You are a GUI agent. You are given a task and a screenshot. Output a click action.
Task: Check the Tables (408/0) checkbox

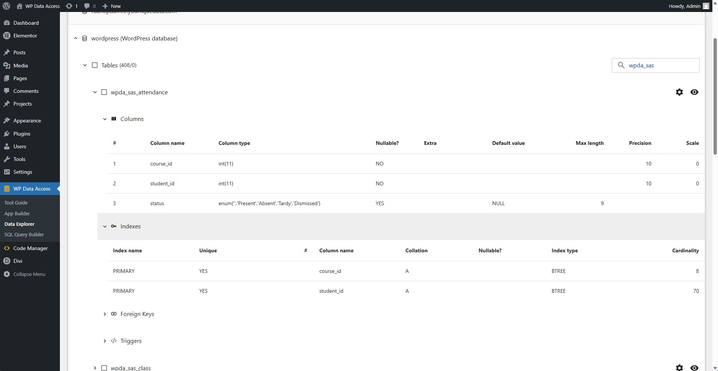click(95, 65)
